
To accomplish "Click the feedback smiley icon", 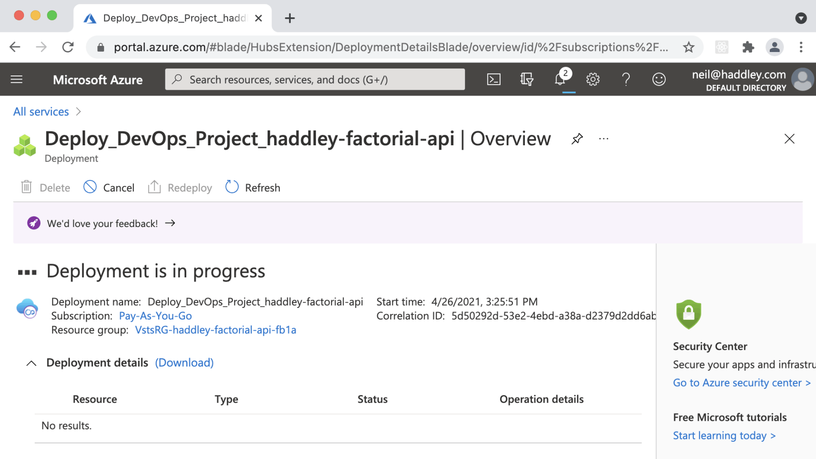I will pos(659,80).
